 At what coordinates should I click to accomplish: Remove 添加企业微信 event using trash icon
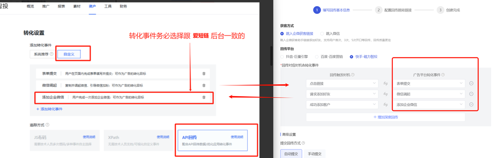(x=204, y=97)
